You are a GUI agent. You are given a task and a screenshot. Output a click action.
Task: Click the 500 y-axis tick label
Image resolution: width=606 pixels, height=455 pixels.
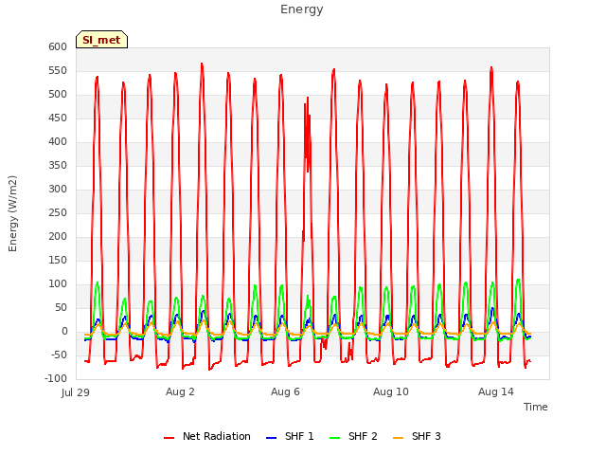(58, 95)
